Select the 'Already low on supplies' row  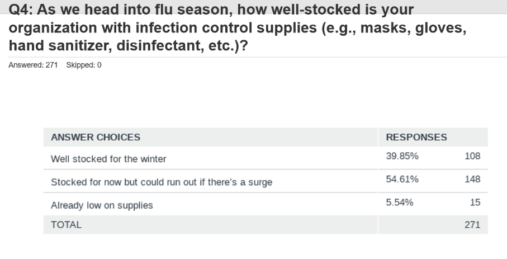click(x=266, y=204)
